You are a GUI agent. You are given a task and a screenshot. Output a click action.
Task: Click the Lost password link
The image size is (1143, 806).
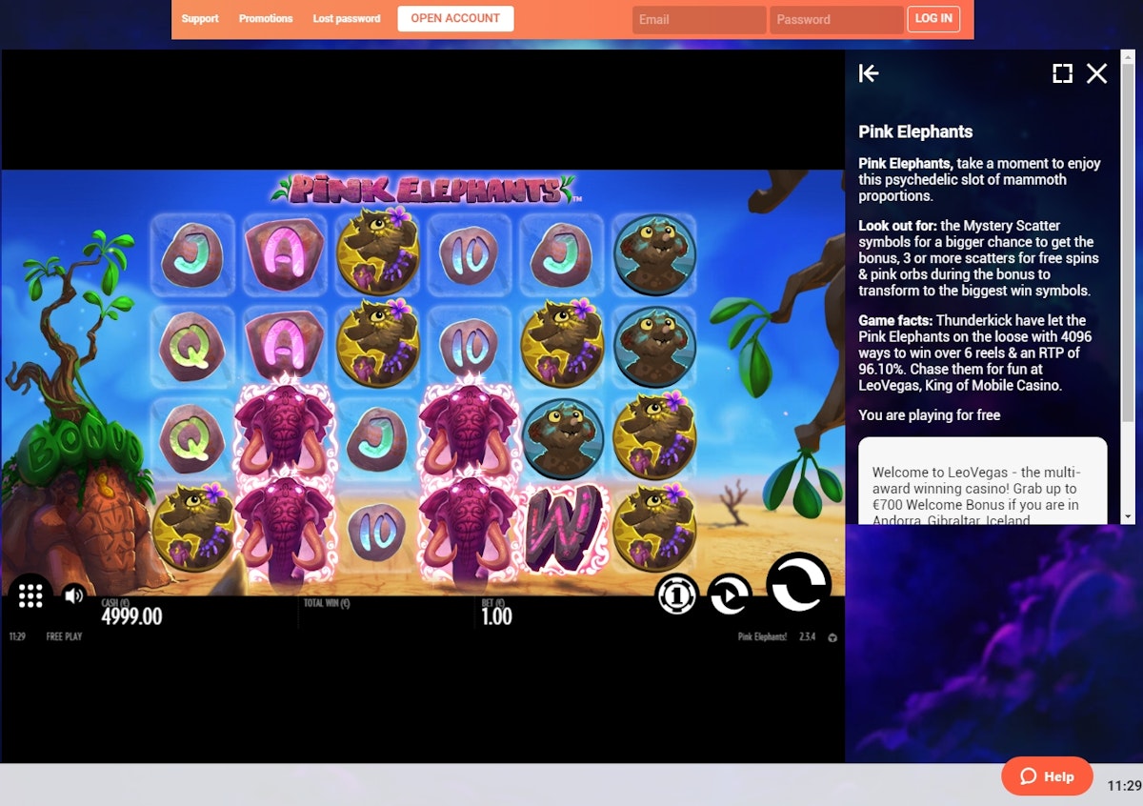click(347, 19)
